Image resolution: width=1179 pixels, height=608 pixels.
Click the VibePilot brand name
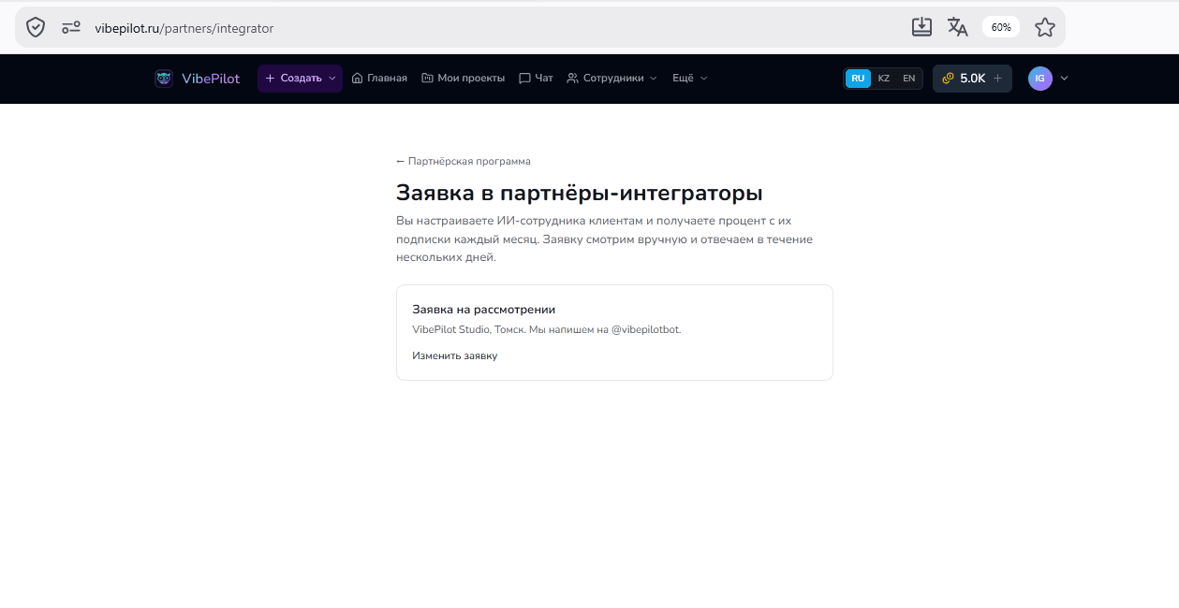[x=211, y=79]
